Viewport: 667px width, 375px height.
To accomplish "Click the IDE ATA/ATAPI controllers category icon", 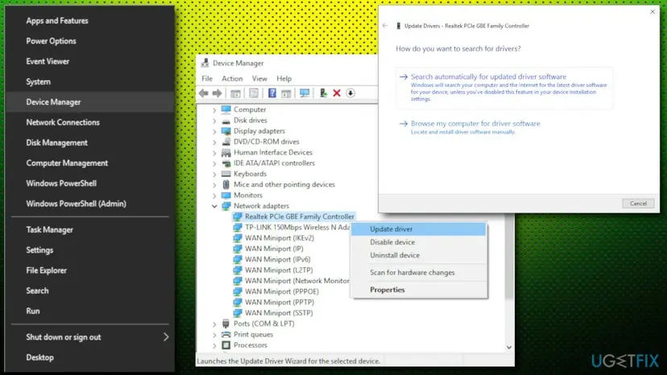I will coord(226,163).
